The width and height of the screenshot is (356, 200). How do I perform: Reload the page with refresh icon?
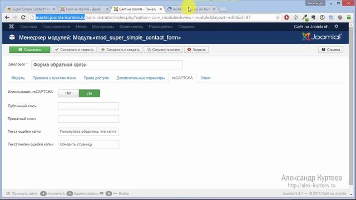(x=23, y=17)
